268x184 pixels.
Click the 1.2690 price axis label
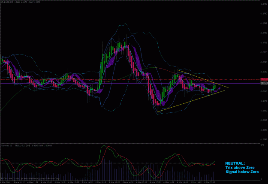click(264, 72)
